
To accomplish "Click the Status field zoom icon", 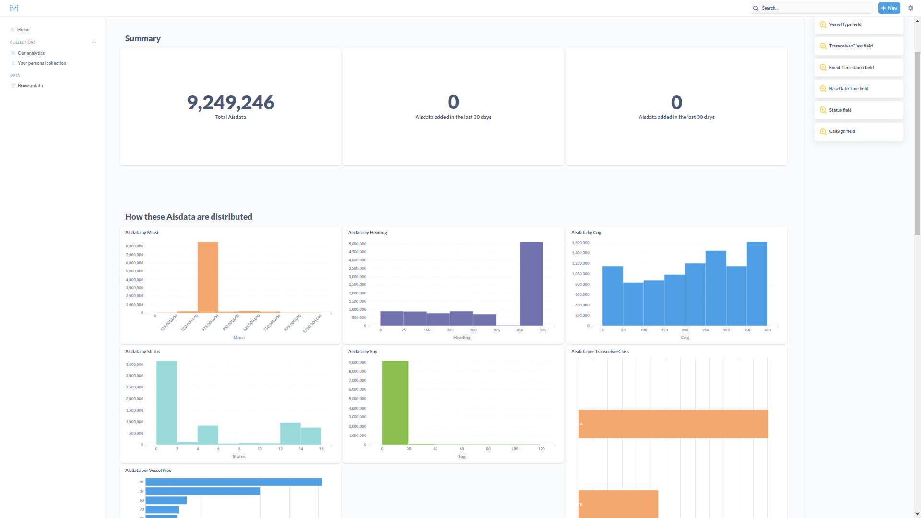I will (823, 110).
